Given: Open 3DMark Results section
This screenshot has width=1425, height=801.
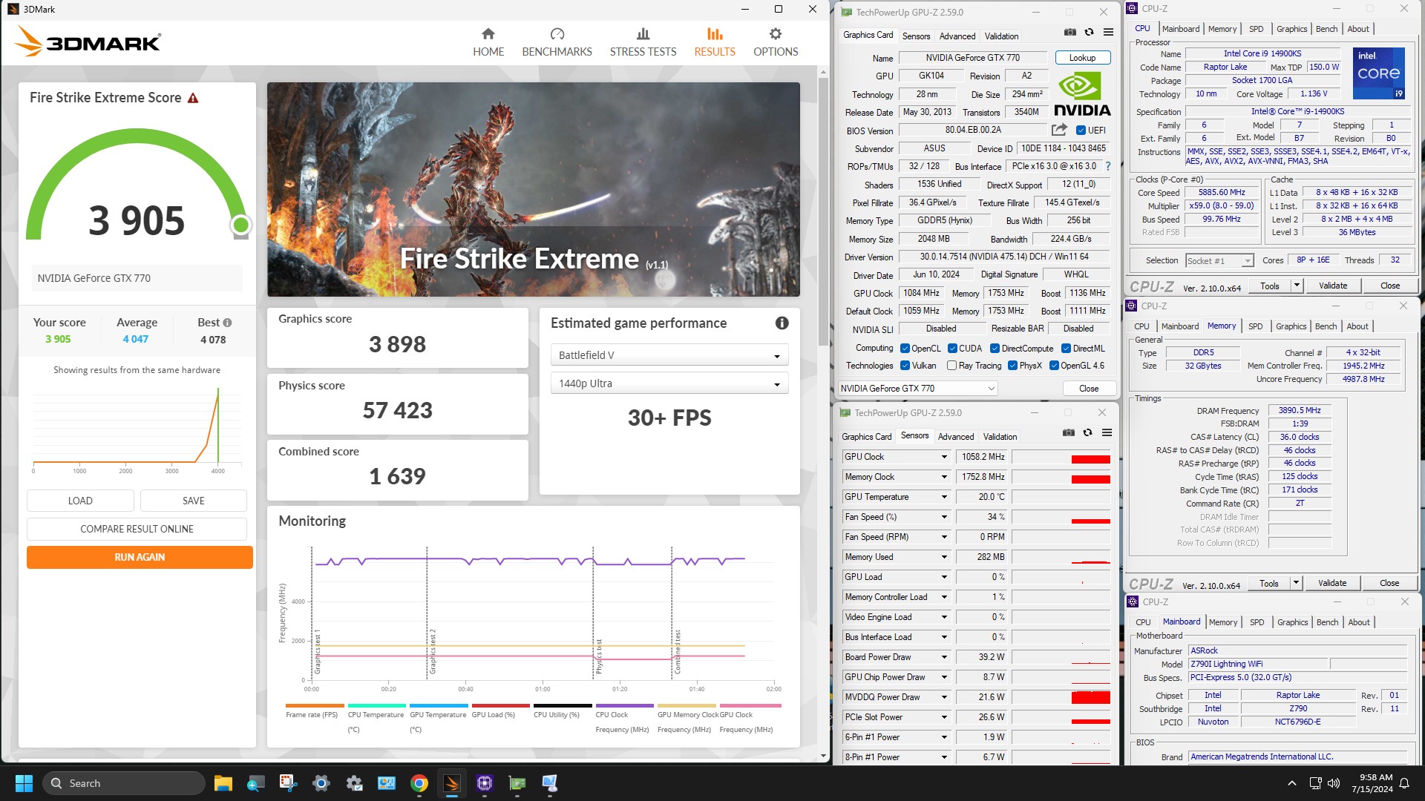Looking at the screenshot, I should click(715, 42).
